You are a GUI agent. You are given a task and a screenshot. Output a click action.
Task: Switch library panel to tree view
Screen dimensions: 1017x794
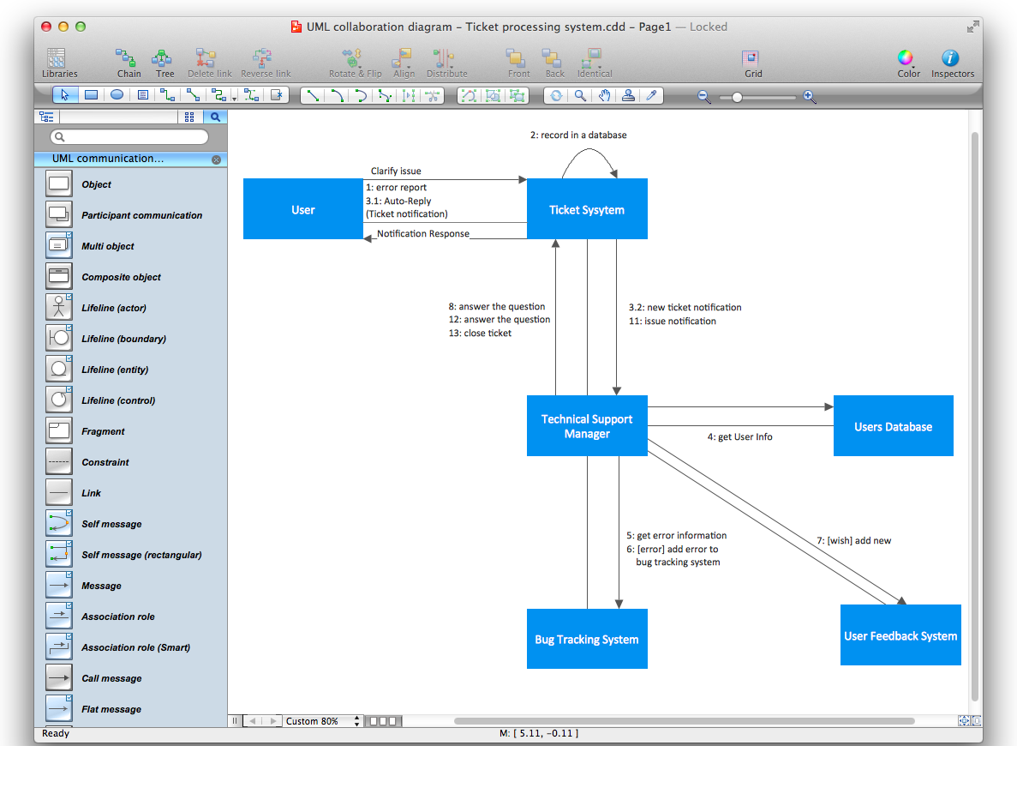47,117
